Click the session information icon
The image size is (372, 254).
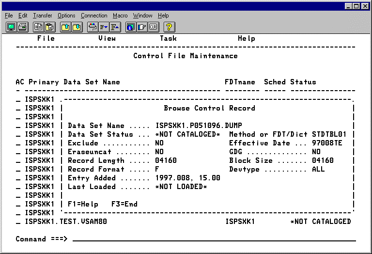point(131,27)
